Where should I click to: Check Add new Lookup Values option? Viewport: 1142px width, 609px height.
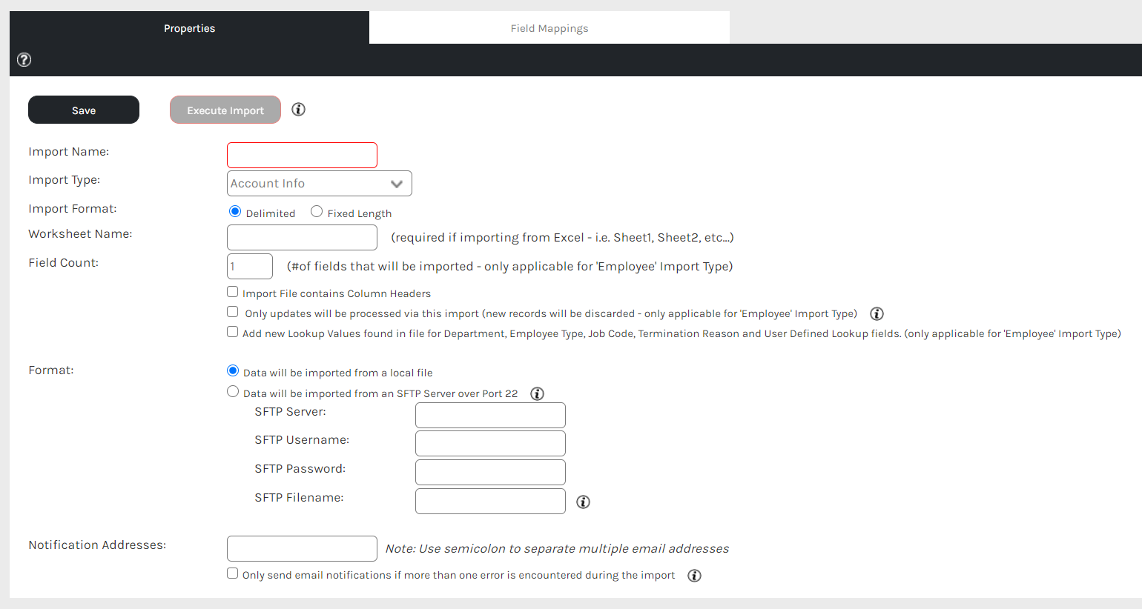coord(233,332)
